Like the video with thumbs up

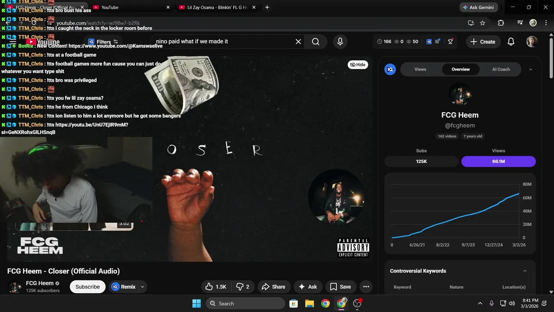[216, 286]
